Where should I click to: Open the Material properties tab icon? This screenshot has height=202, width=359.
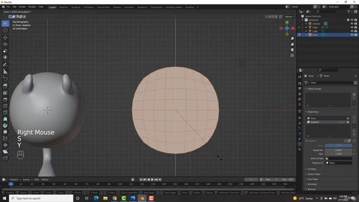(x=300, y=149)
